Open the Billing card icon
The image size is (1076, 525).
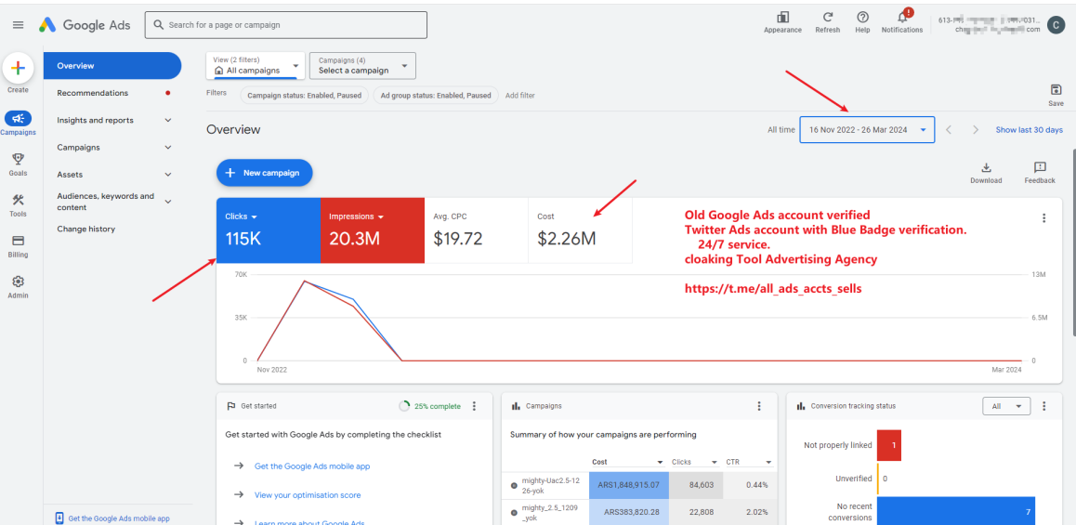[18, 241]
